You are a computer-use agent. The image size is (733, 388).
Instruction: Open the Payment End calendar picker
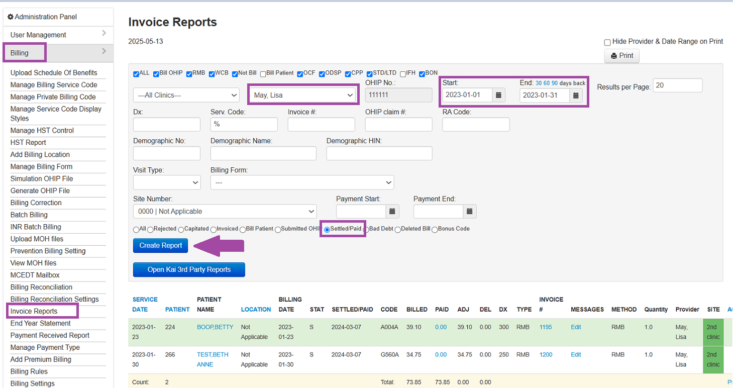[x=469, y=211]
